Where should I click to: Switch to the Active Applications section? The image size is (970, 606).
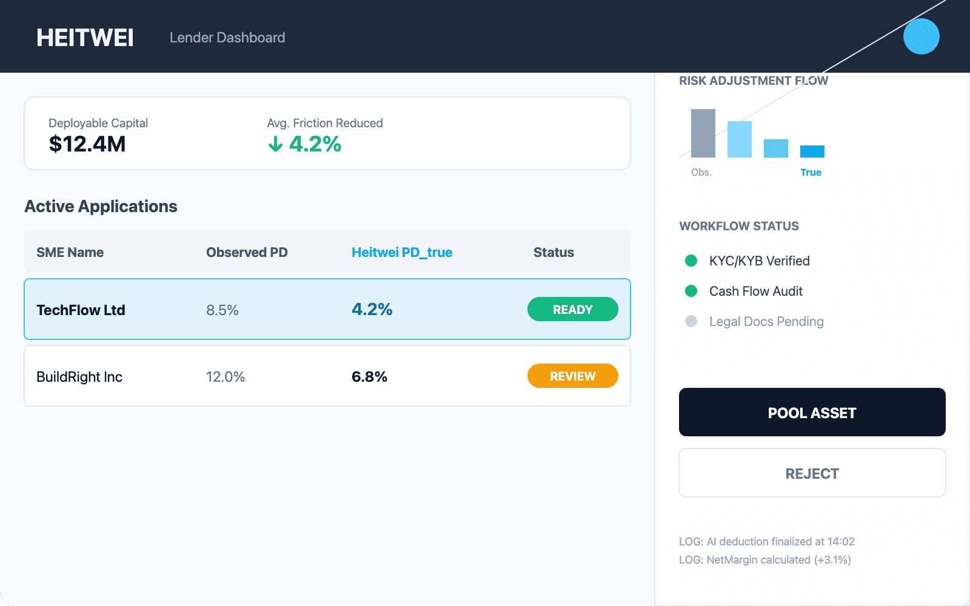pos(101,206)
